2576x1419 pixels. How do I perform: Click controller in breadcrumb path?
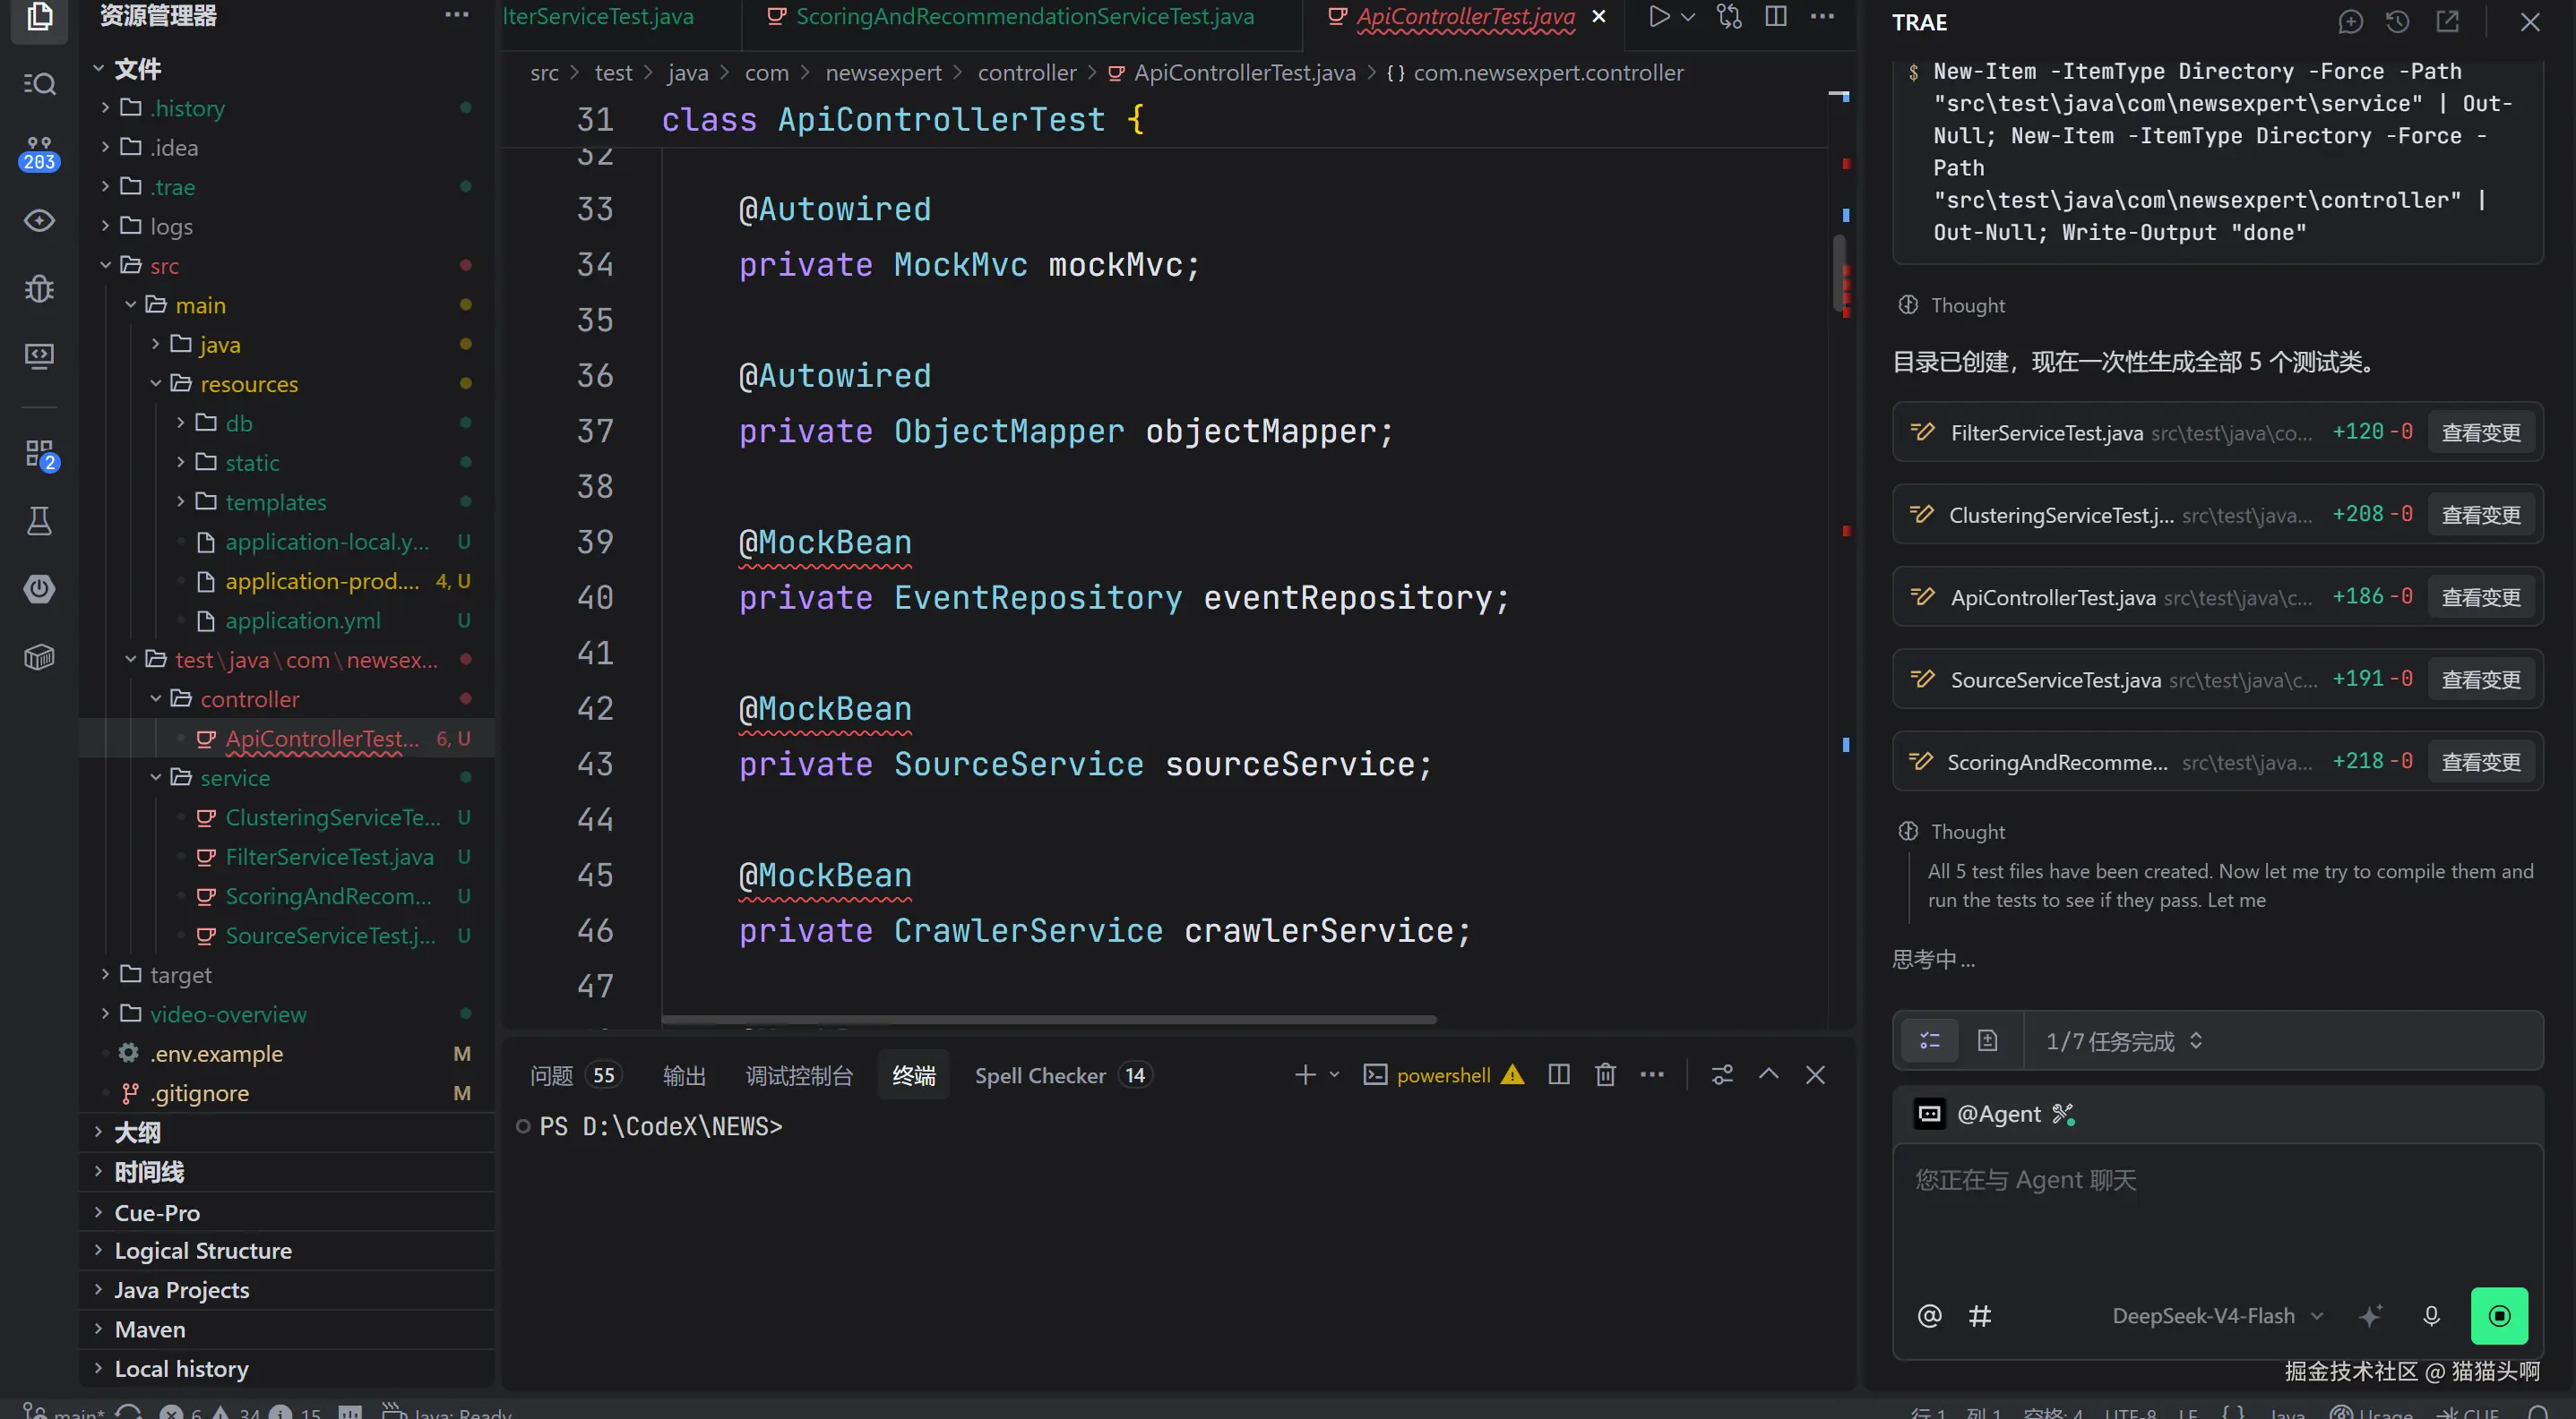point(1027,73)
